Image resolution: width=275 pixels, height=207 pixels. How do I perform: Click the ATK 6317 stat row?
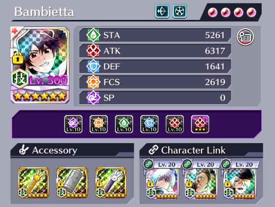(x=155, y=51)
